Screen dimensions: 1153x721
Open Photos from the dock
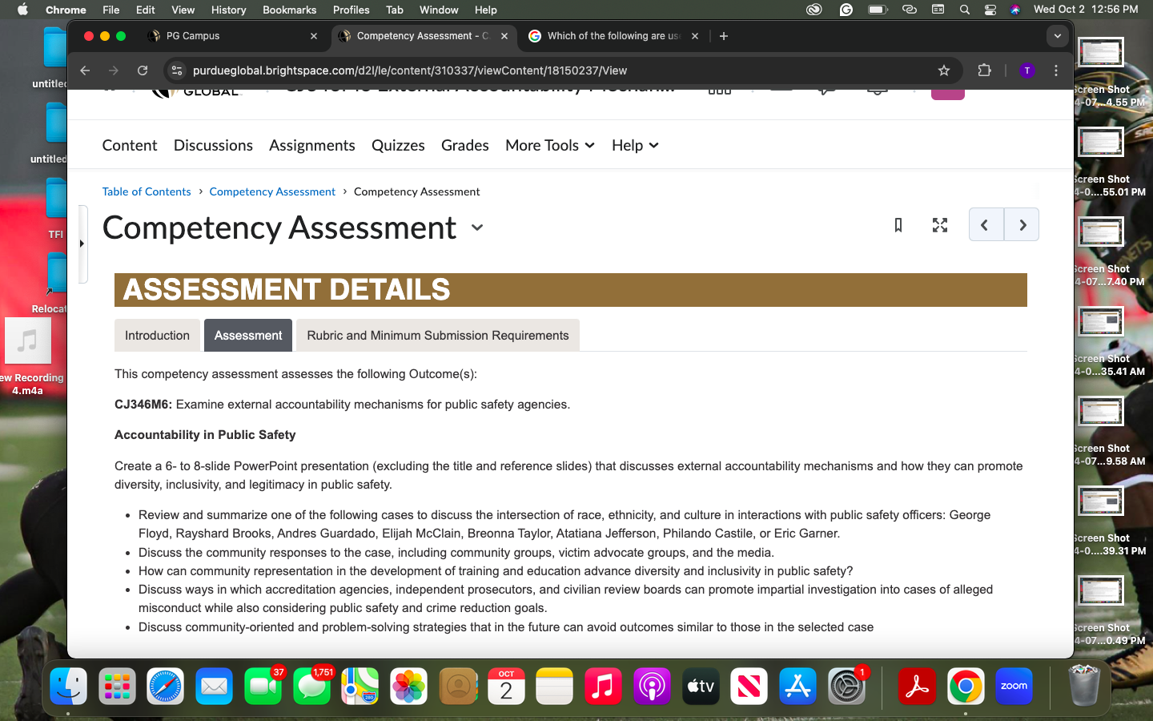coord(409,687)
